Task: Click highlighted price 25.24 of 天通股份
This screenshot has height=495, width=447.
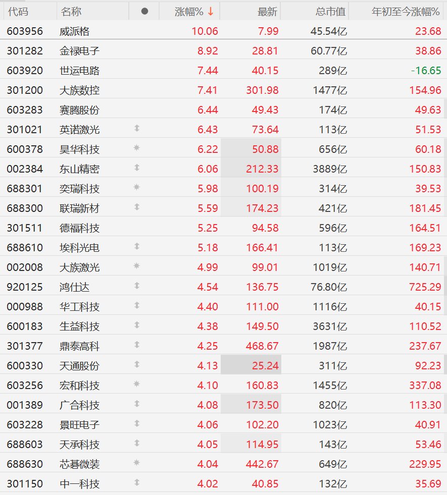Action: [265, 365]
